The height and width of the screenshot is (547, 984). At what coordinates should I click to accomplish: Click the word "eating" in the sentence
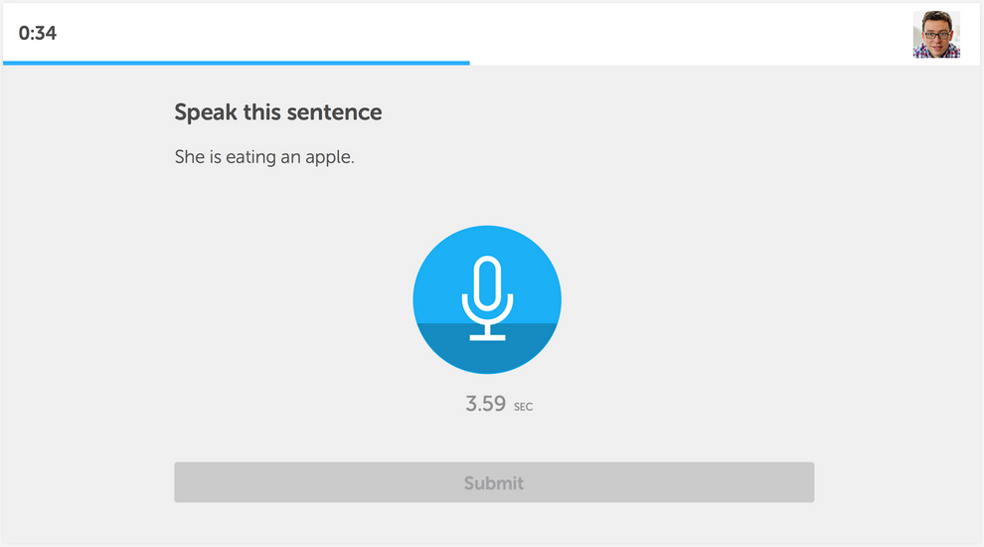point(250,157)
